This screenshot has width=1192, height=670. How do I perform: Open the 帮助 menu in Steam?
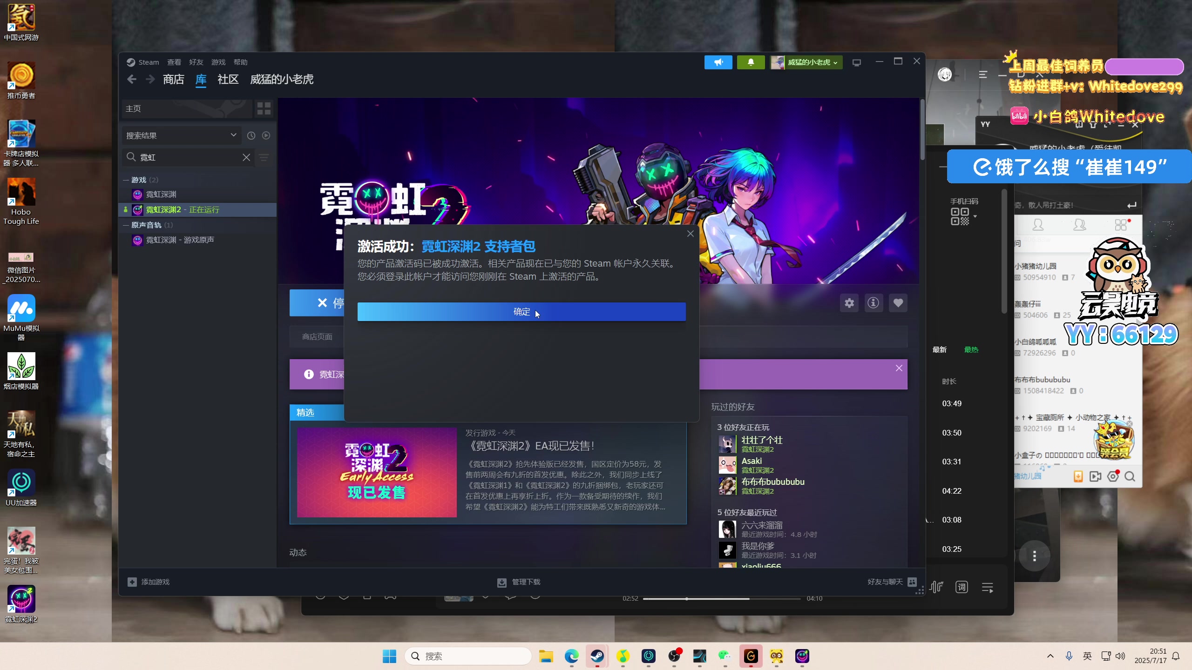(240, 62)
